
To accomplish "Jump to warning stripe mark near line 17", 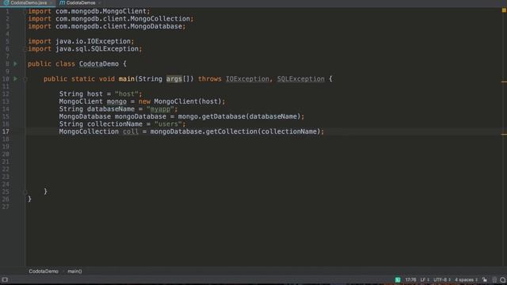I will point(504,135).
